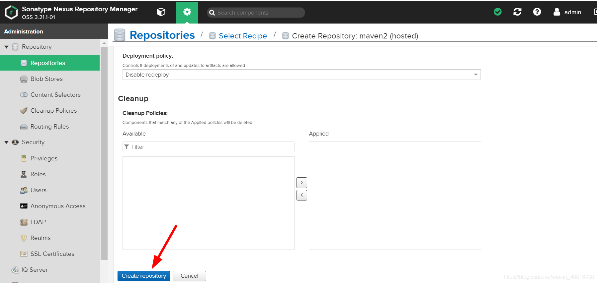Check the green system status icon

click(498, 12)
